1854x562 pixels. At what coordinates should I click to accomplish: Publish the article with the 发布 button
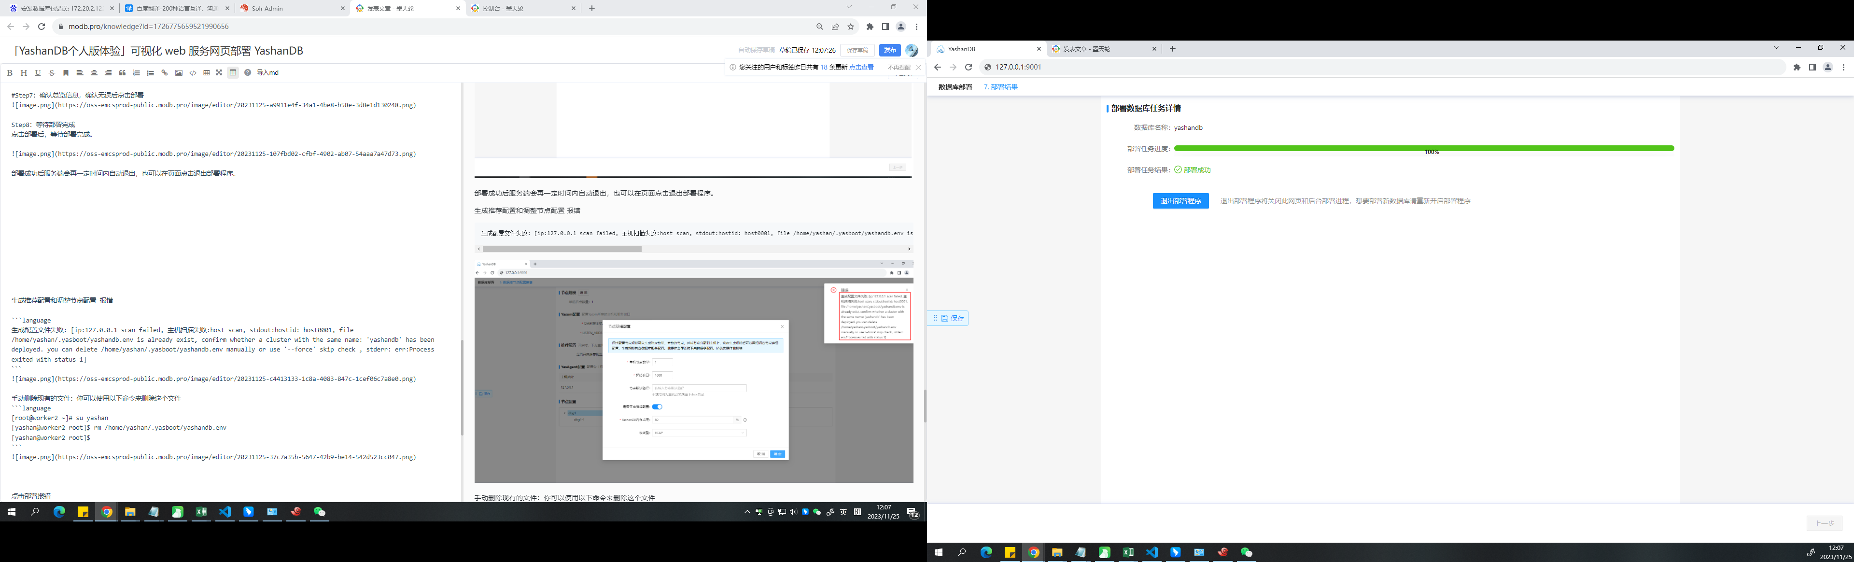pos(889,50)
